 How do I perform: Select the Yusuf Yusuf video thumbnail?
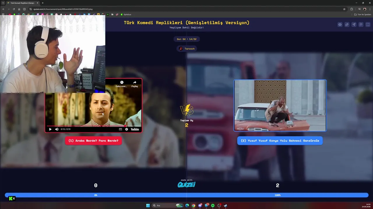coord(280,105)
